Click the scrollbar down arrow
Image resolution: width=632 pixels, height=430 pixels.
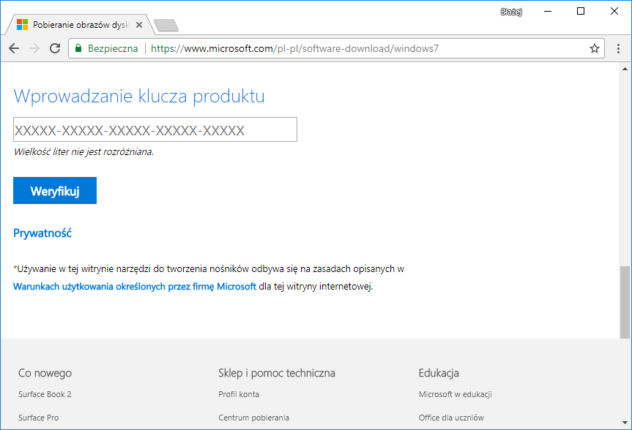(x=625, y=423)
